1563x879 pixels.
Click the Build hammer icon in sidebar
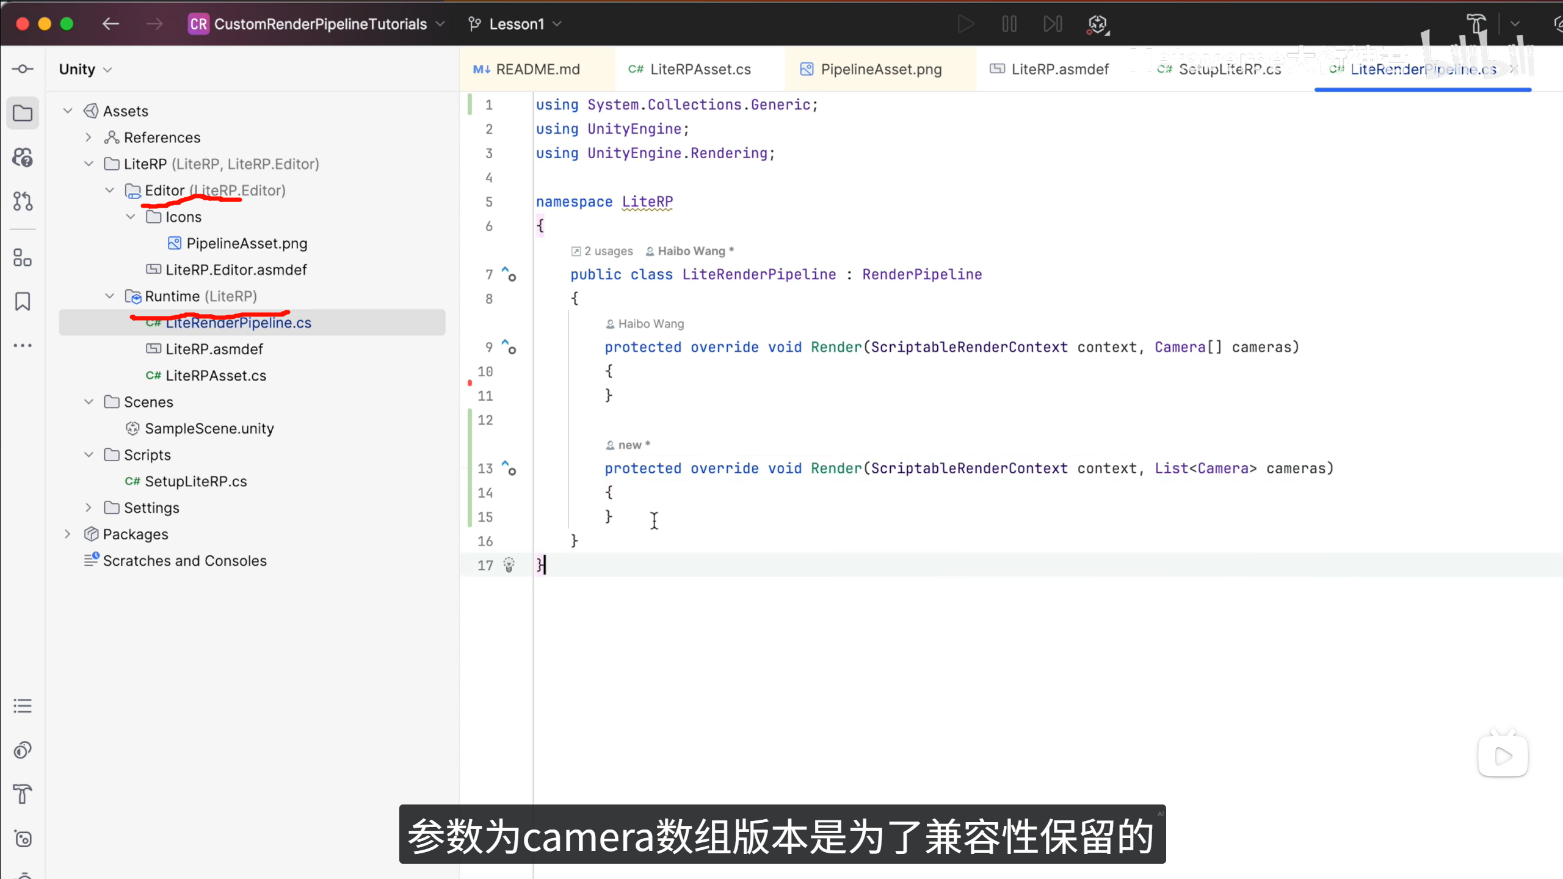(x=23, y=794)
